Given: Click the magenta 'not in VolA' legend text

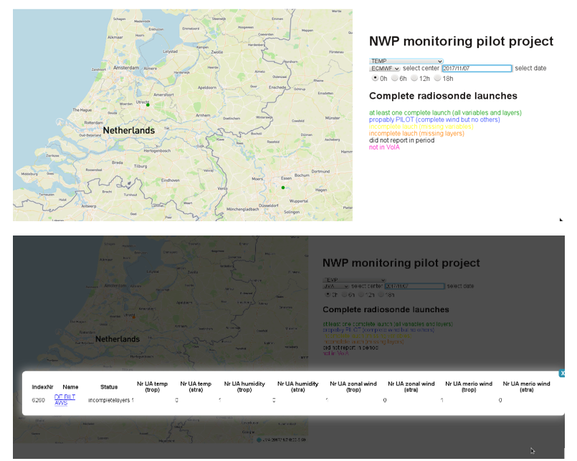Looking at the screenshot, I should pos(384,147).
